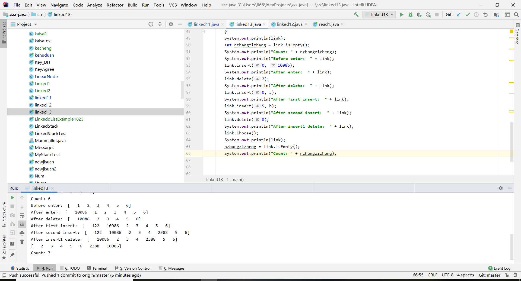Screen dimensions: 521x281
Task: Open Project panel gear settings
Action: (171, 24)
